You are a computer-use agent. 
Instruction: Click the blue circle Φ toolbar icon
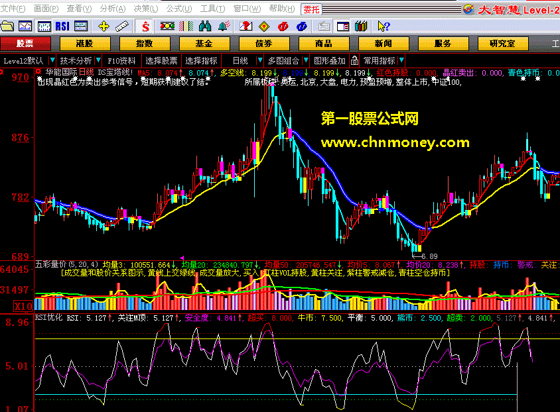point(302,26)
